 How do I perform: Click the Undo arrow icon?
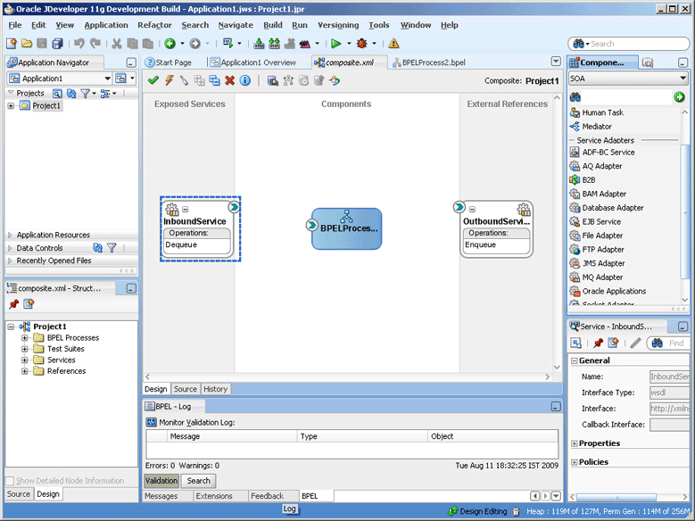pyautogui.click(x=79, y=44)
